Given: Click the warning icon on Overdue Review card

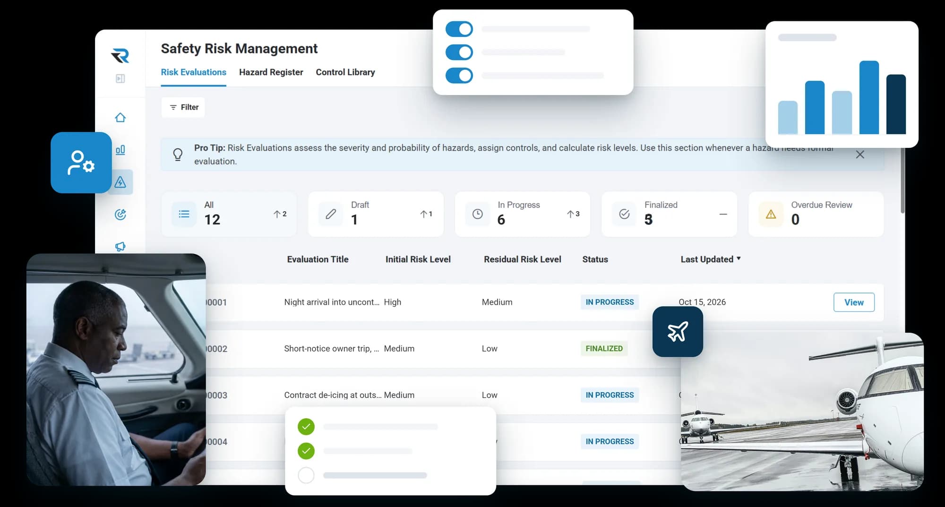Looking at the screenshot, I should coord(771,214).
